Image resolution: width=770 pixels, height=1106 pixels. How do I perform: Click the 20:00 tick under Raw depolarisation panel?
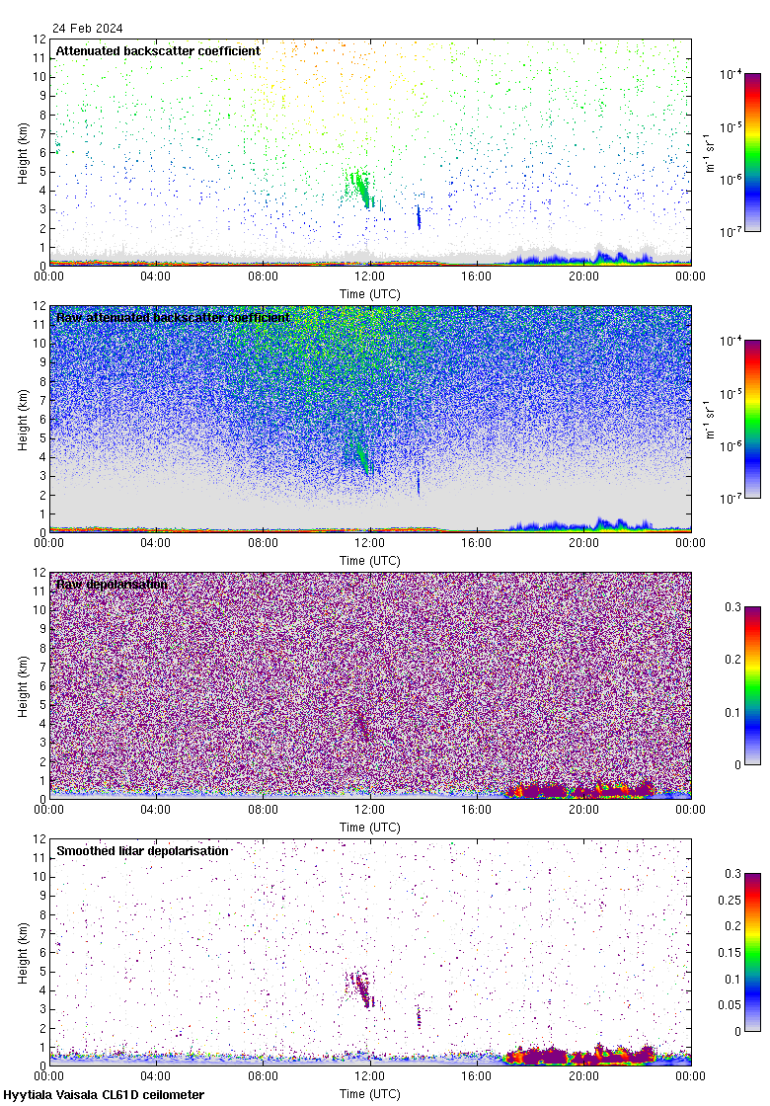point(583,809)
